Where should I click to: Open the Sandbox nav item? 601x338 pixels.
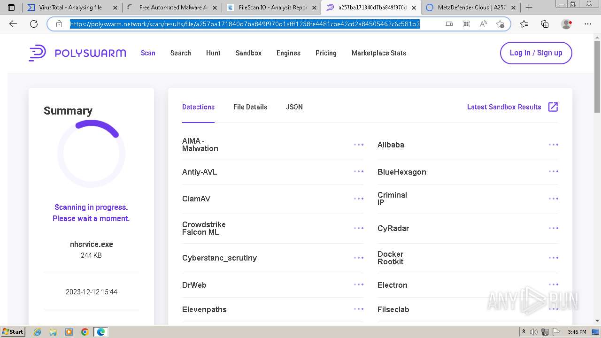click(x=248, y=53)
